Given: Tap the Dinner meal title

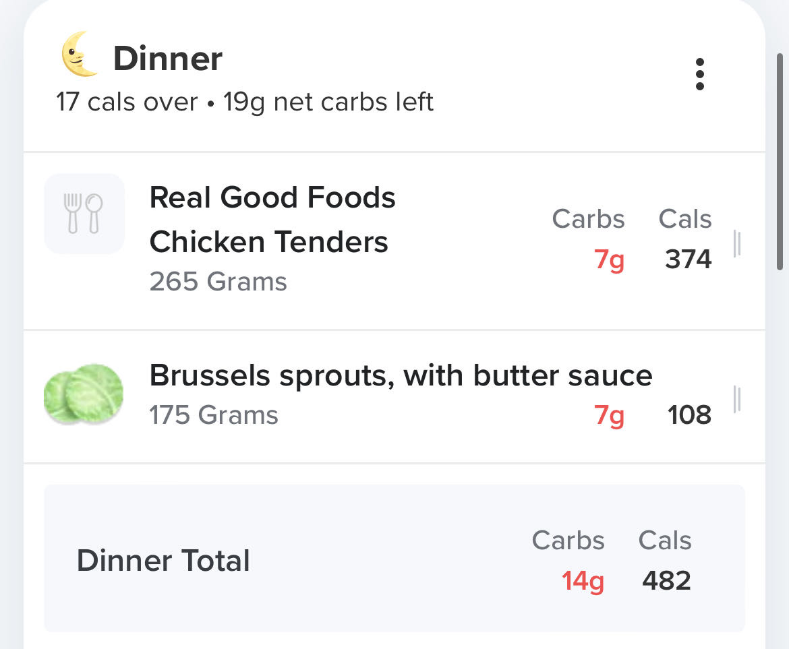Looking at the screenshot, I should tap(168, 57).
